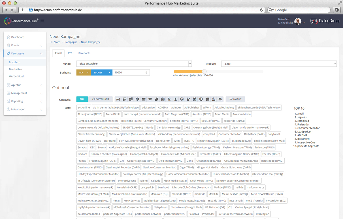The image size is (343, 219).
Task: Click 'zmail' in the TOP 10 list
Action: click(x=300, y=114)
